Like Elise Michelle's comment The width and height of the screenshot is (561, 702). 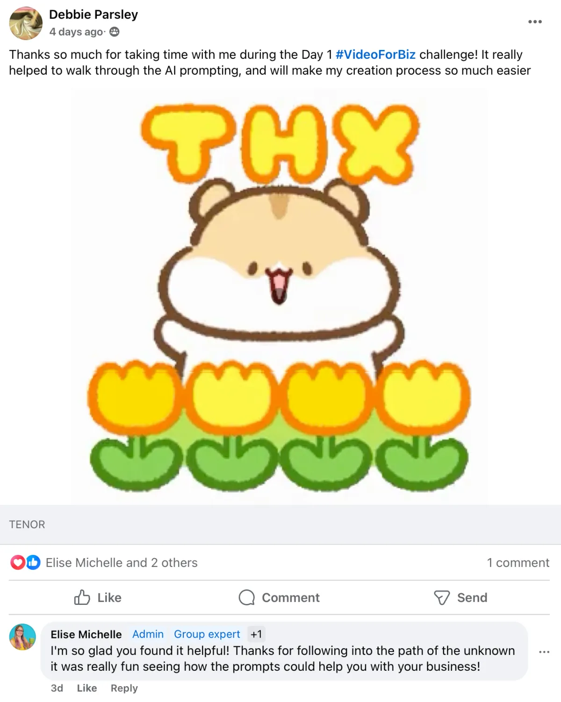point(87,688)
